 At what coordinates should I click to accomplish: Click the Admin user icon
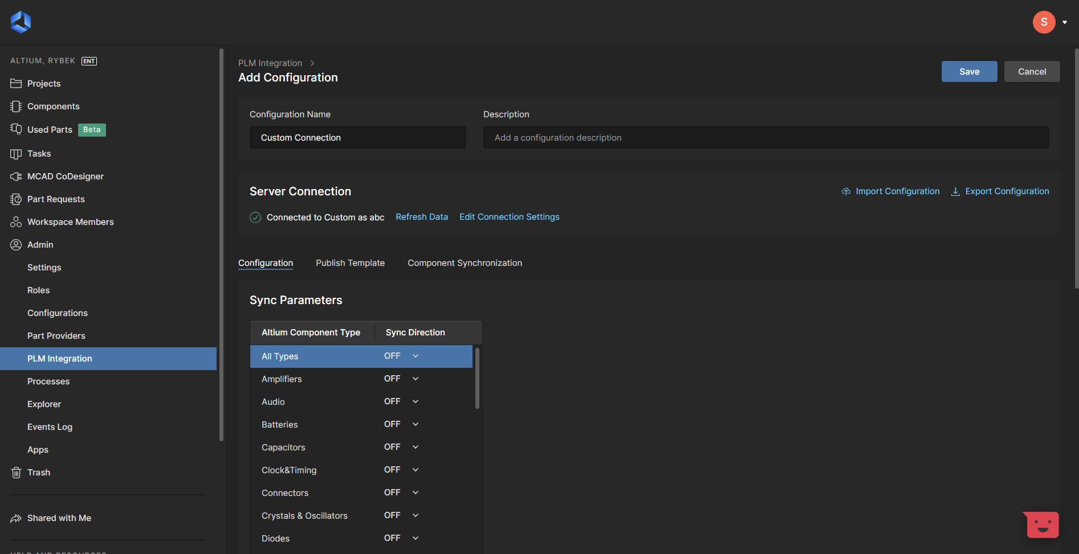click(16, 245)
